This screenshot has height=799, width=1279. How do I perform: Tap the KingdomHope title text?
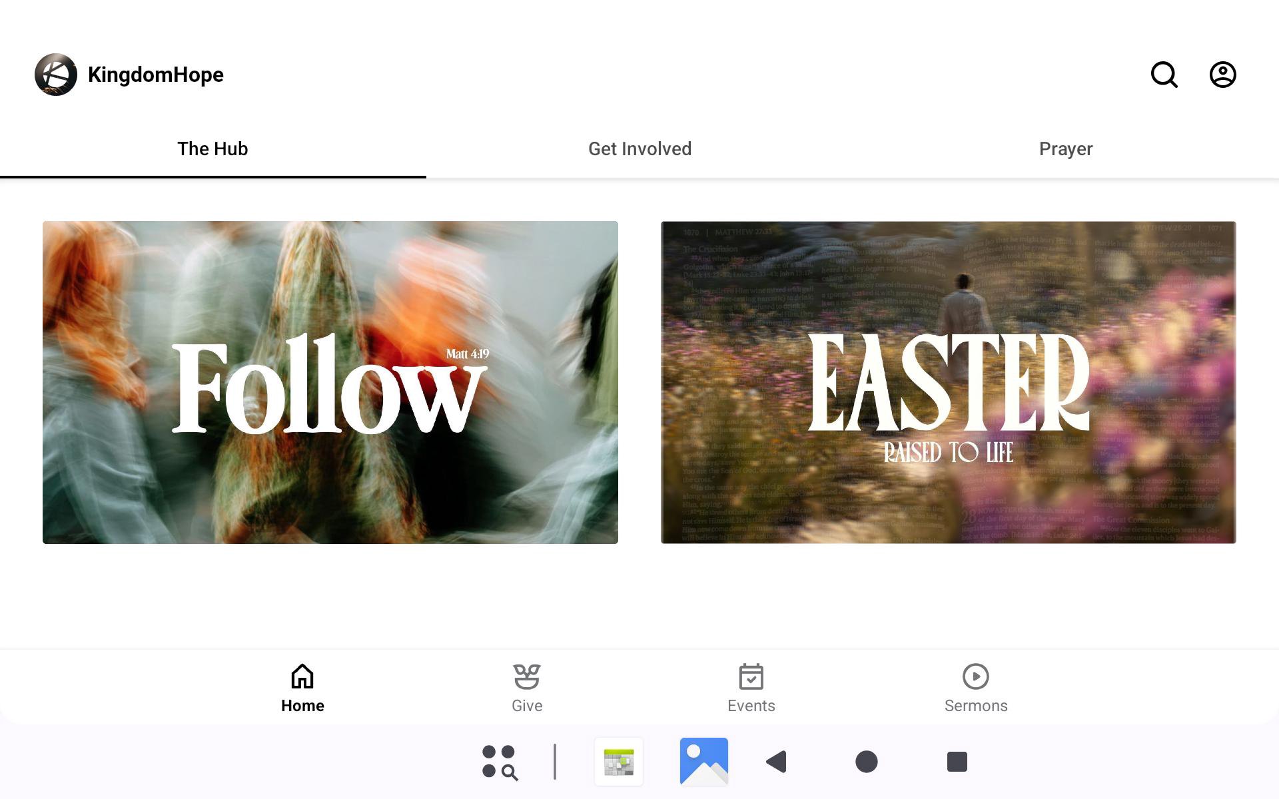click(156, 75)
